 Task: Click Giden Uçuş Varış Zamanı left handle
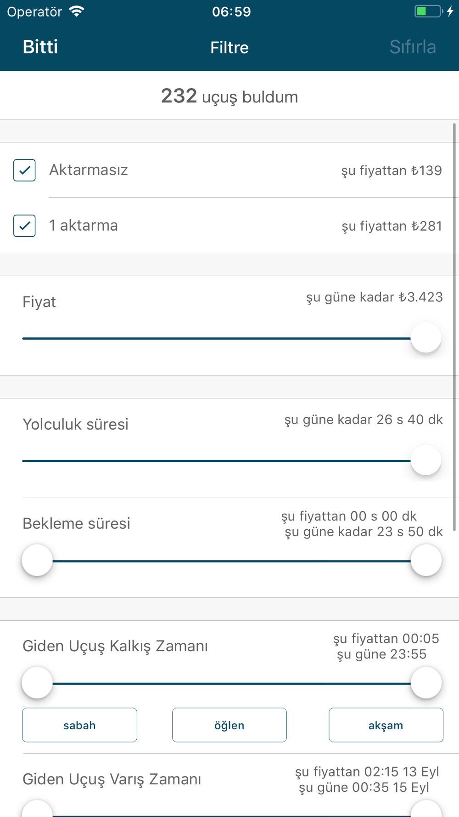tap(37, 810)
